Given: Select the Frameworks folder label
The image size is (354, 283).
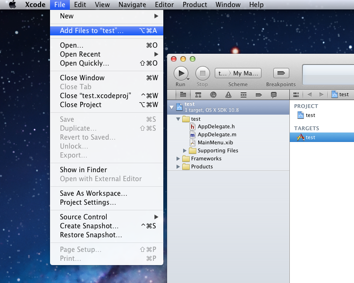Looking at the screenshot, I should click(206, 158).
